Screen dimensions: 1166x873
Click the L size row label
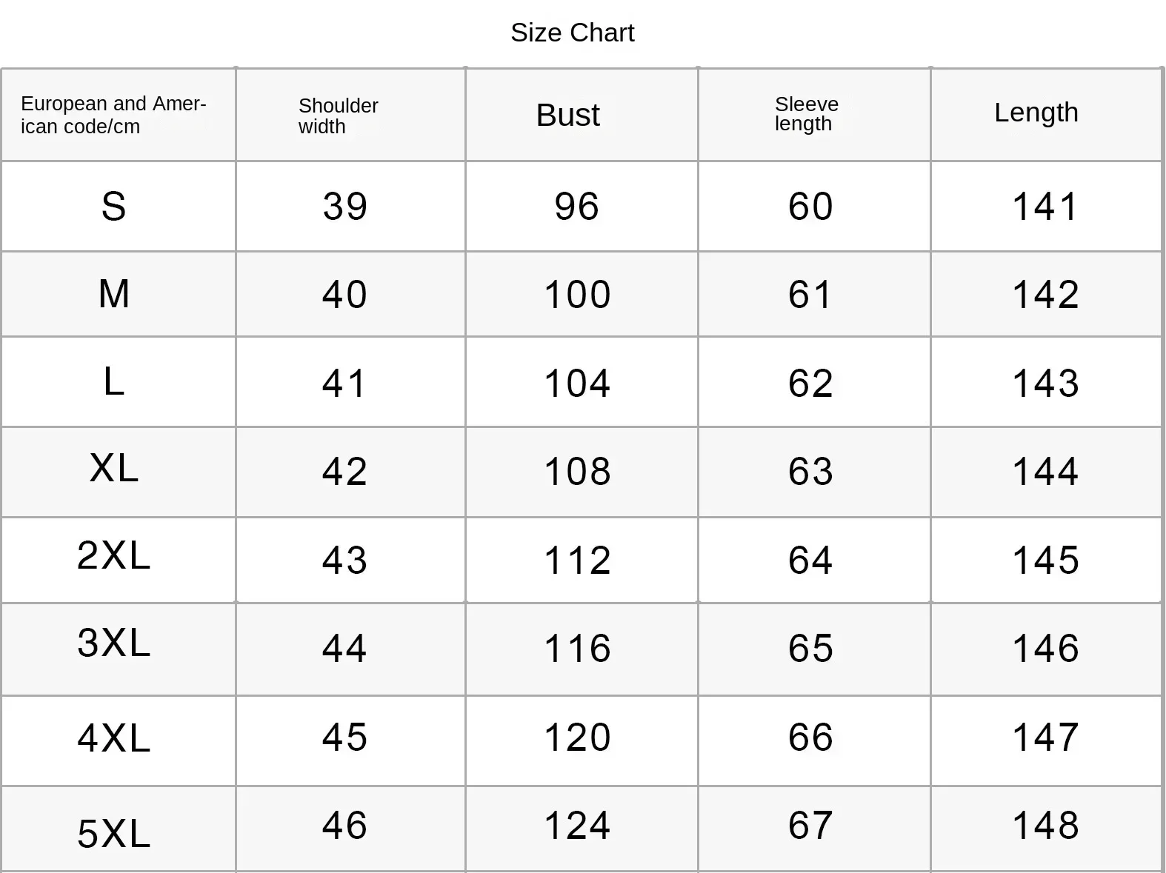point(113,382)
